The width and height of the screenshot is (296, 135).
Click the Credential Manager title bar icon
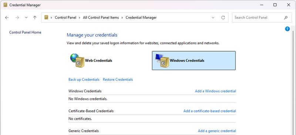[x=5, y=5]
